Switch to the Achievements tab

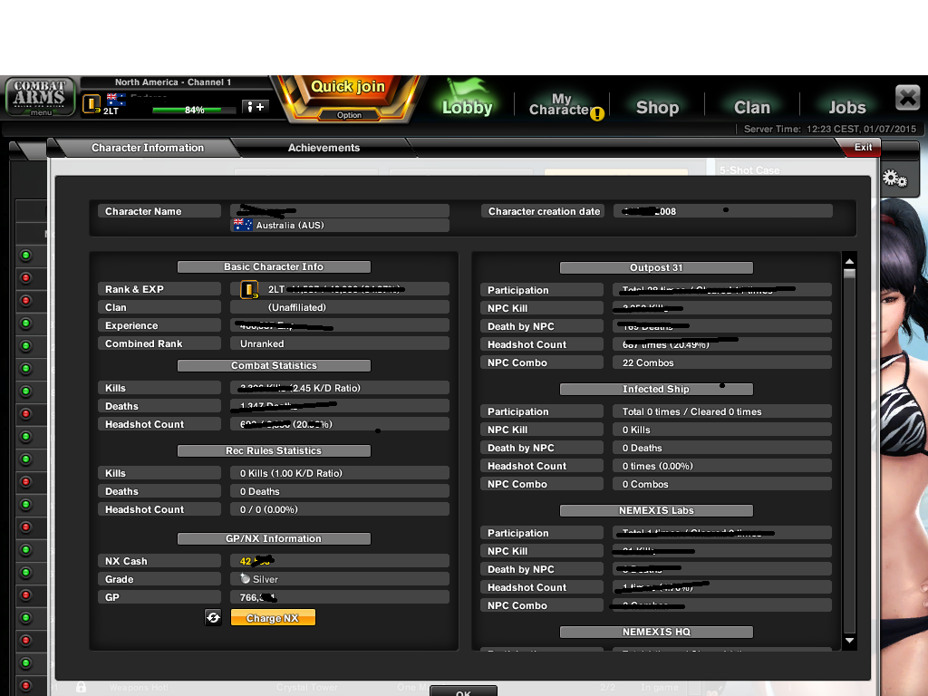pos(324,148)
